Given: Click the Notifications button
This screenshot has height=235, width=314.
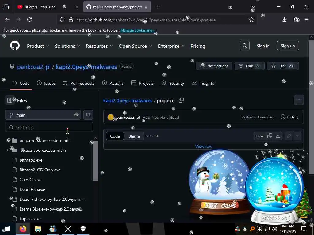Looking at the screenshot, I should pos(214,66).
